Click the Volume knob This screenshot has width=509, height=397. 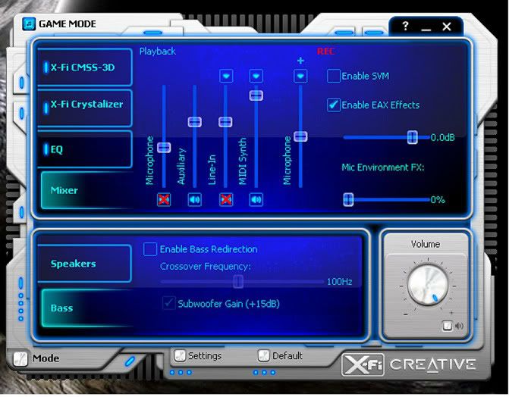click(428, 286)
